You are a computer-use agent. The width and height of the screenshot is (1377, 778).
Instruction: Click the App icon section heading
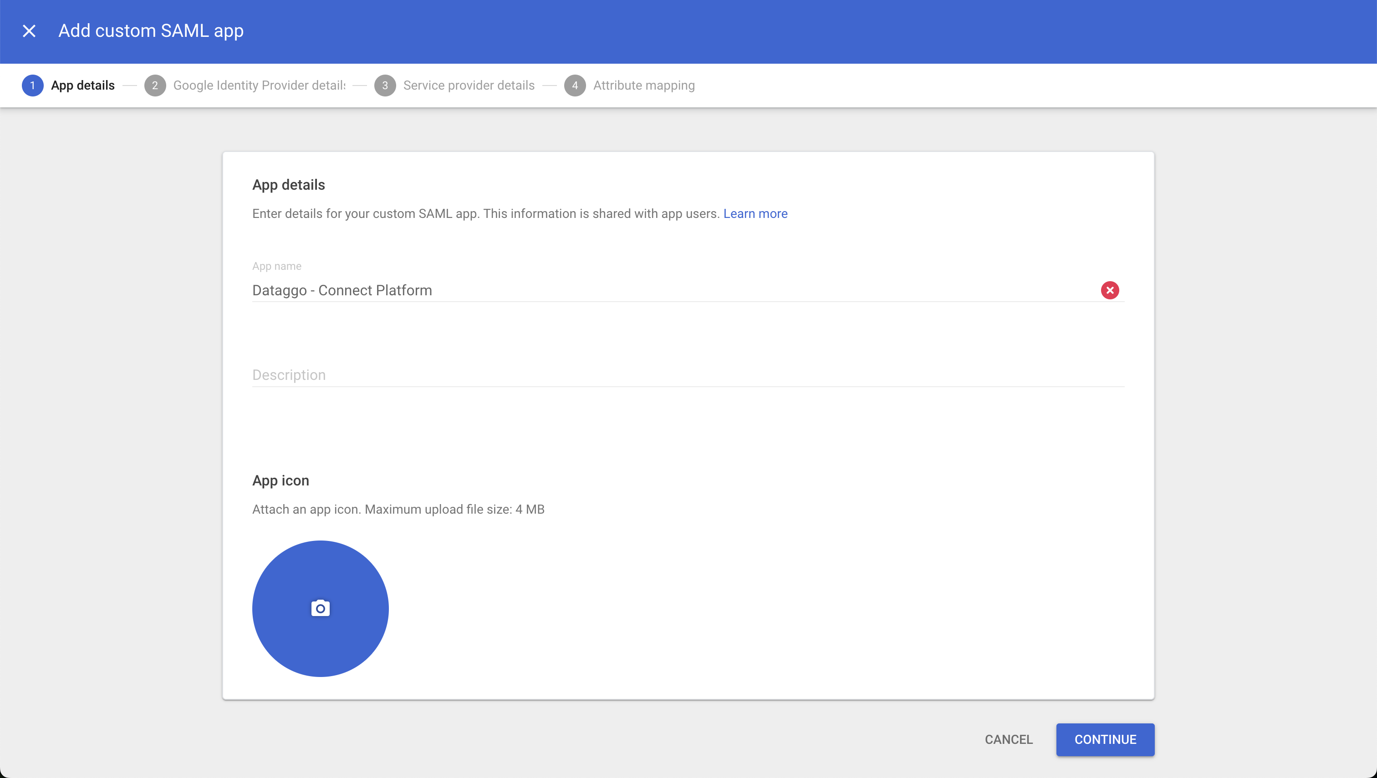click(x=280, y=480)
